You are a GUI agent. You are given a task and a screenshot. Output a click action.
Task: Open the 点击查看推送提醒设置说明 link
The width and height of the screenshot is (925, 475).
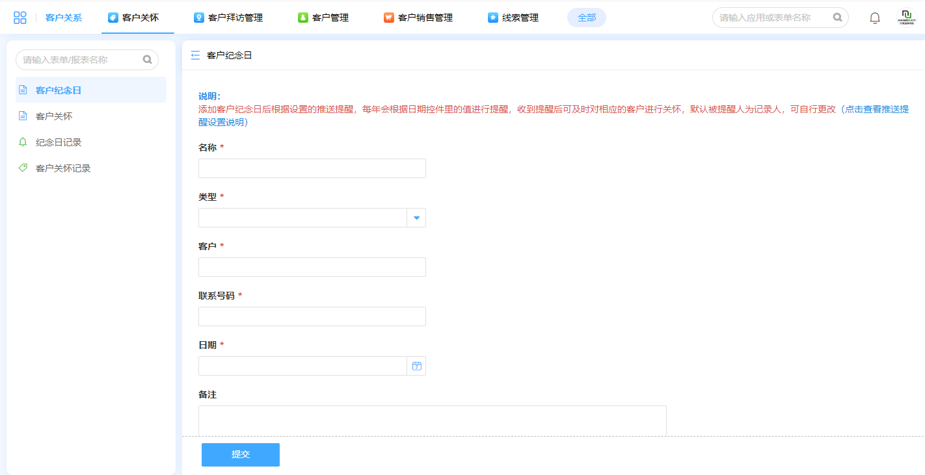[x=876, y=109]
